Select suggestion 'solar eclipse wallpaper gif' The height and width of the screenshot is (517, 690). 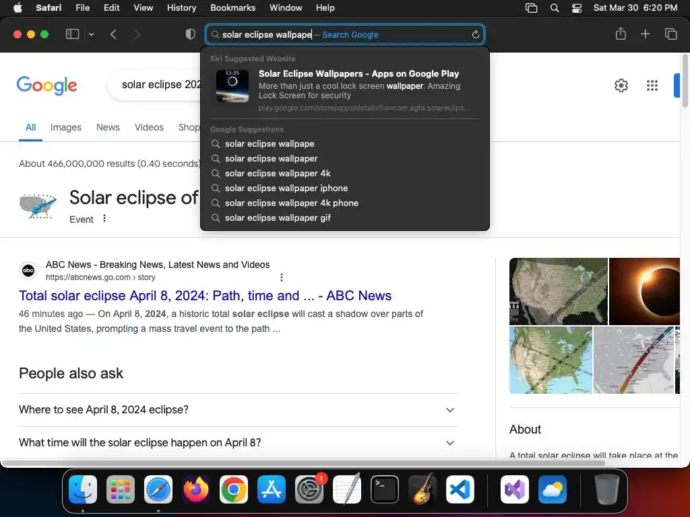(344, 217)
